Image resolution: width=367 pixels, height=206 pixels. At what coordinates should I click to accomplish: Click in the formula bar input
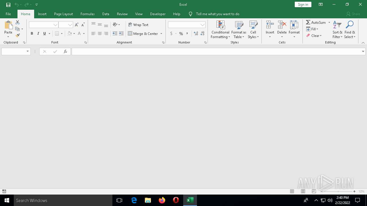point(216,51)
